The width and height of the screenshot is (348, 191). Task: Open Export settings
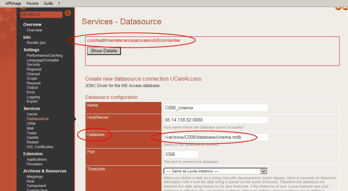[x=32, y=101]
